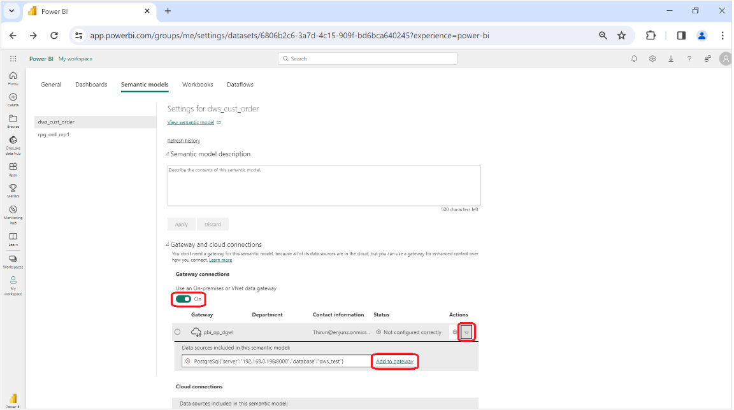
Task: Click the Power BI logo at sidebar bottom
Action: [x=13, y=400]
